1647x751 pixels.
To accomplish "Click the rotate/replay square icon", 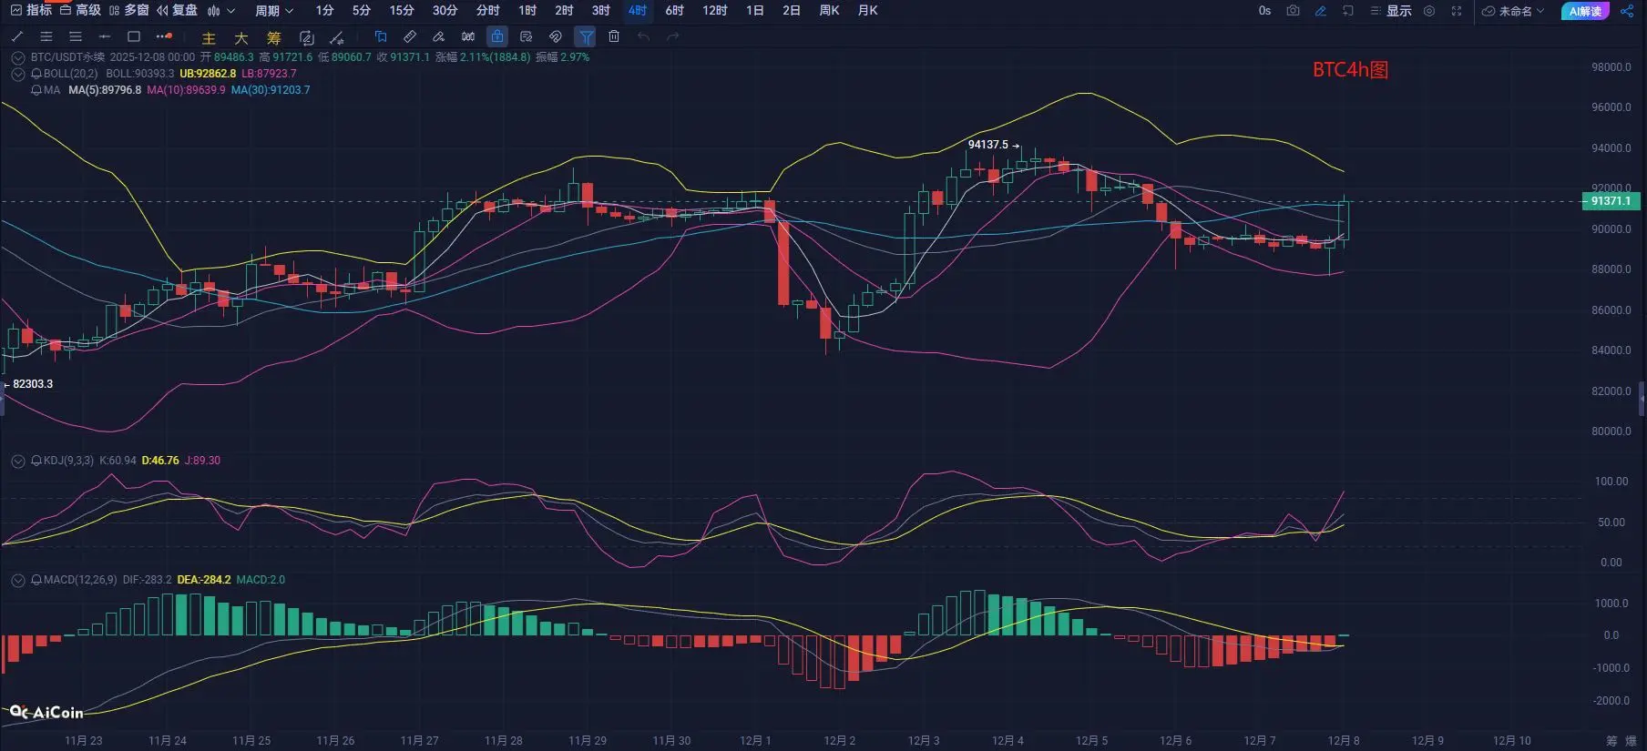I will point(307,37).
